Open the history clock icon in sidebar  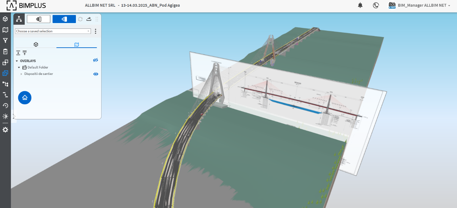pyautogui.click(x=5, y=106)
